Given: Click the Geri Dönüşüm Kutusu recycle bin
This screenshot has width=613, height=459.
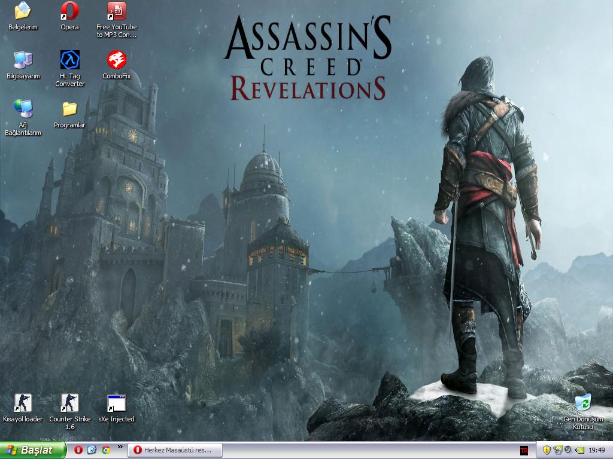Looking at the screenshot, I should [582, 403].
